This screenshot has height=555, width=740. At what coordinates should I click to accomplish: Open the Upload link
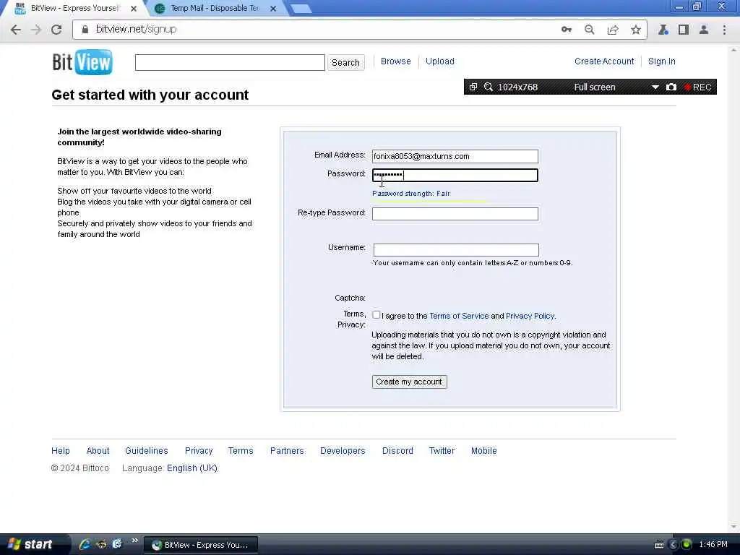[440, 61]
